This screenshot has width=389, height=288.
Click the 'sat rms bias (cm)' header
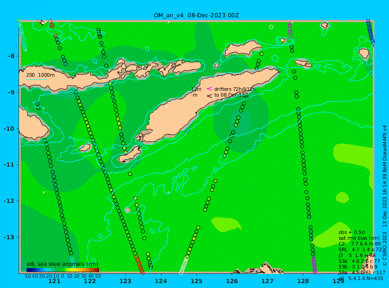[359, 238]
